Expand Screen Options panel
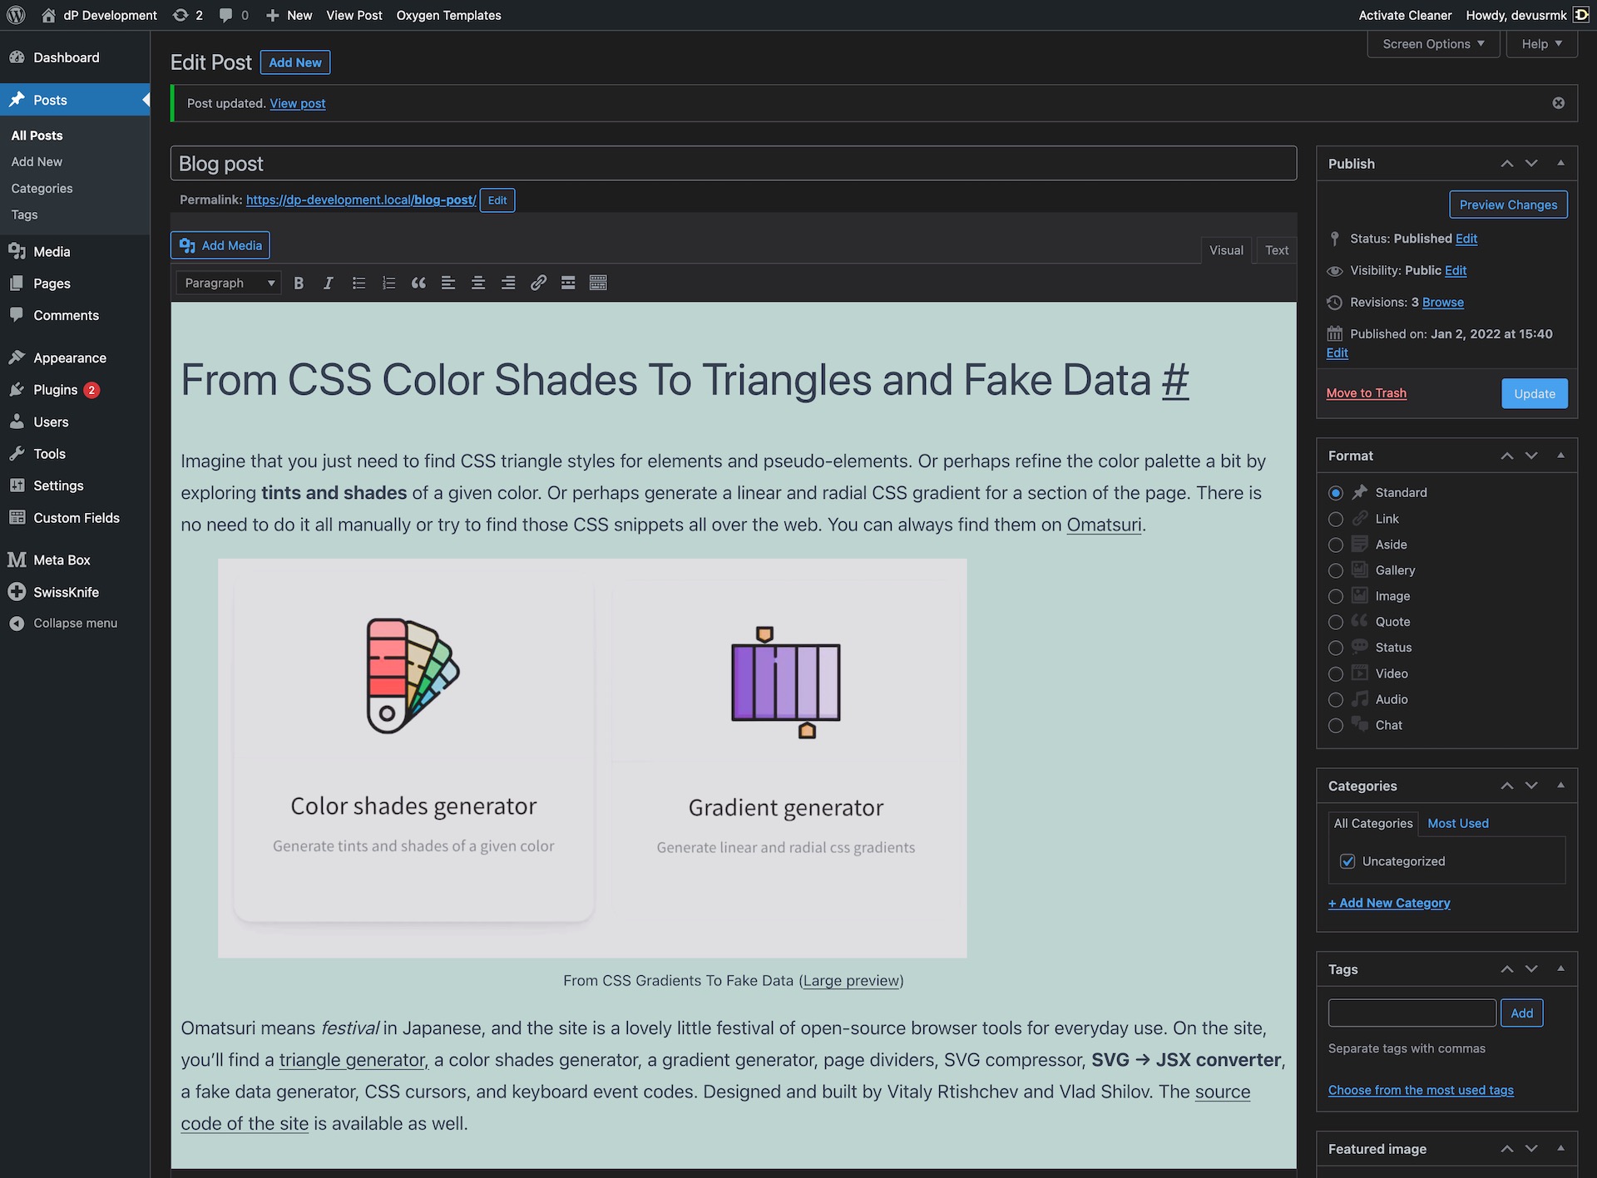Screen dimensions: 1597x1178 pyautogui.click(x=1433, y=44)
